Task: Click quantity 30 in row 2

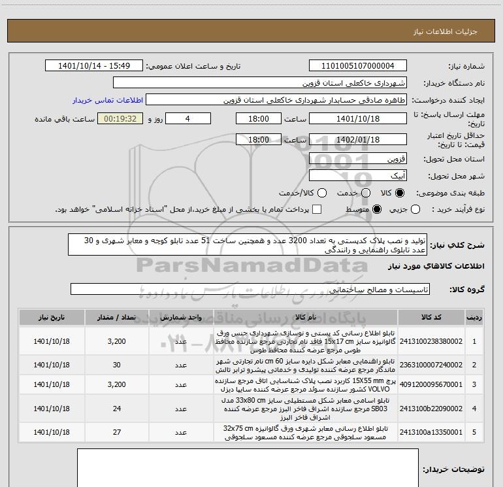Action: coord(117,365)
